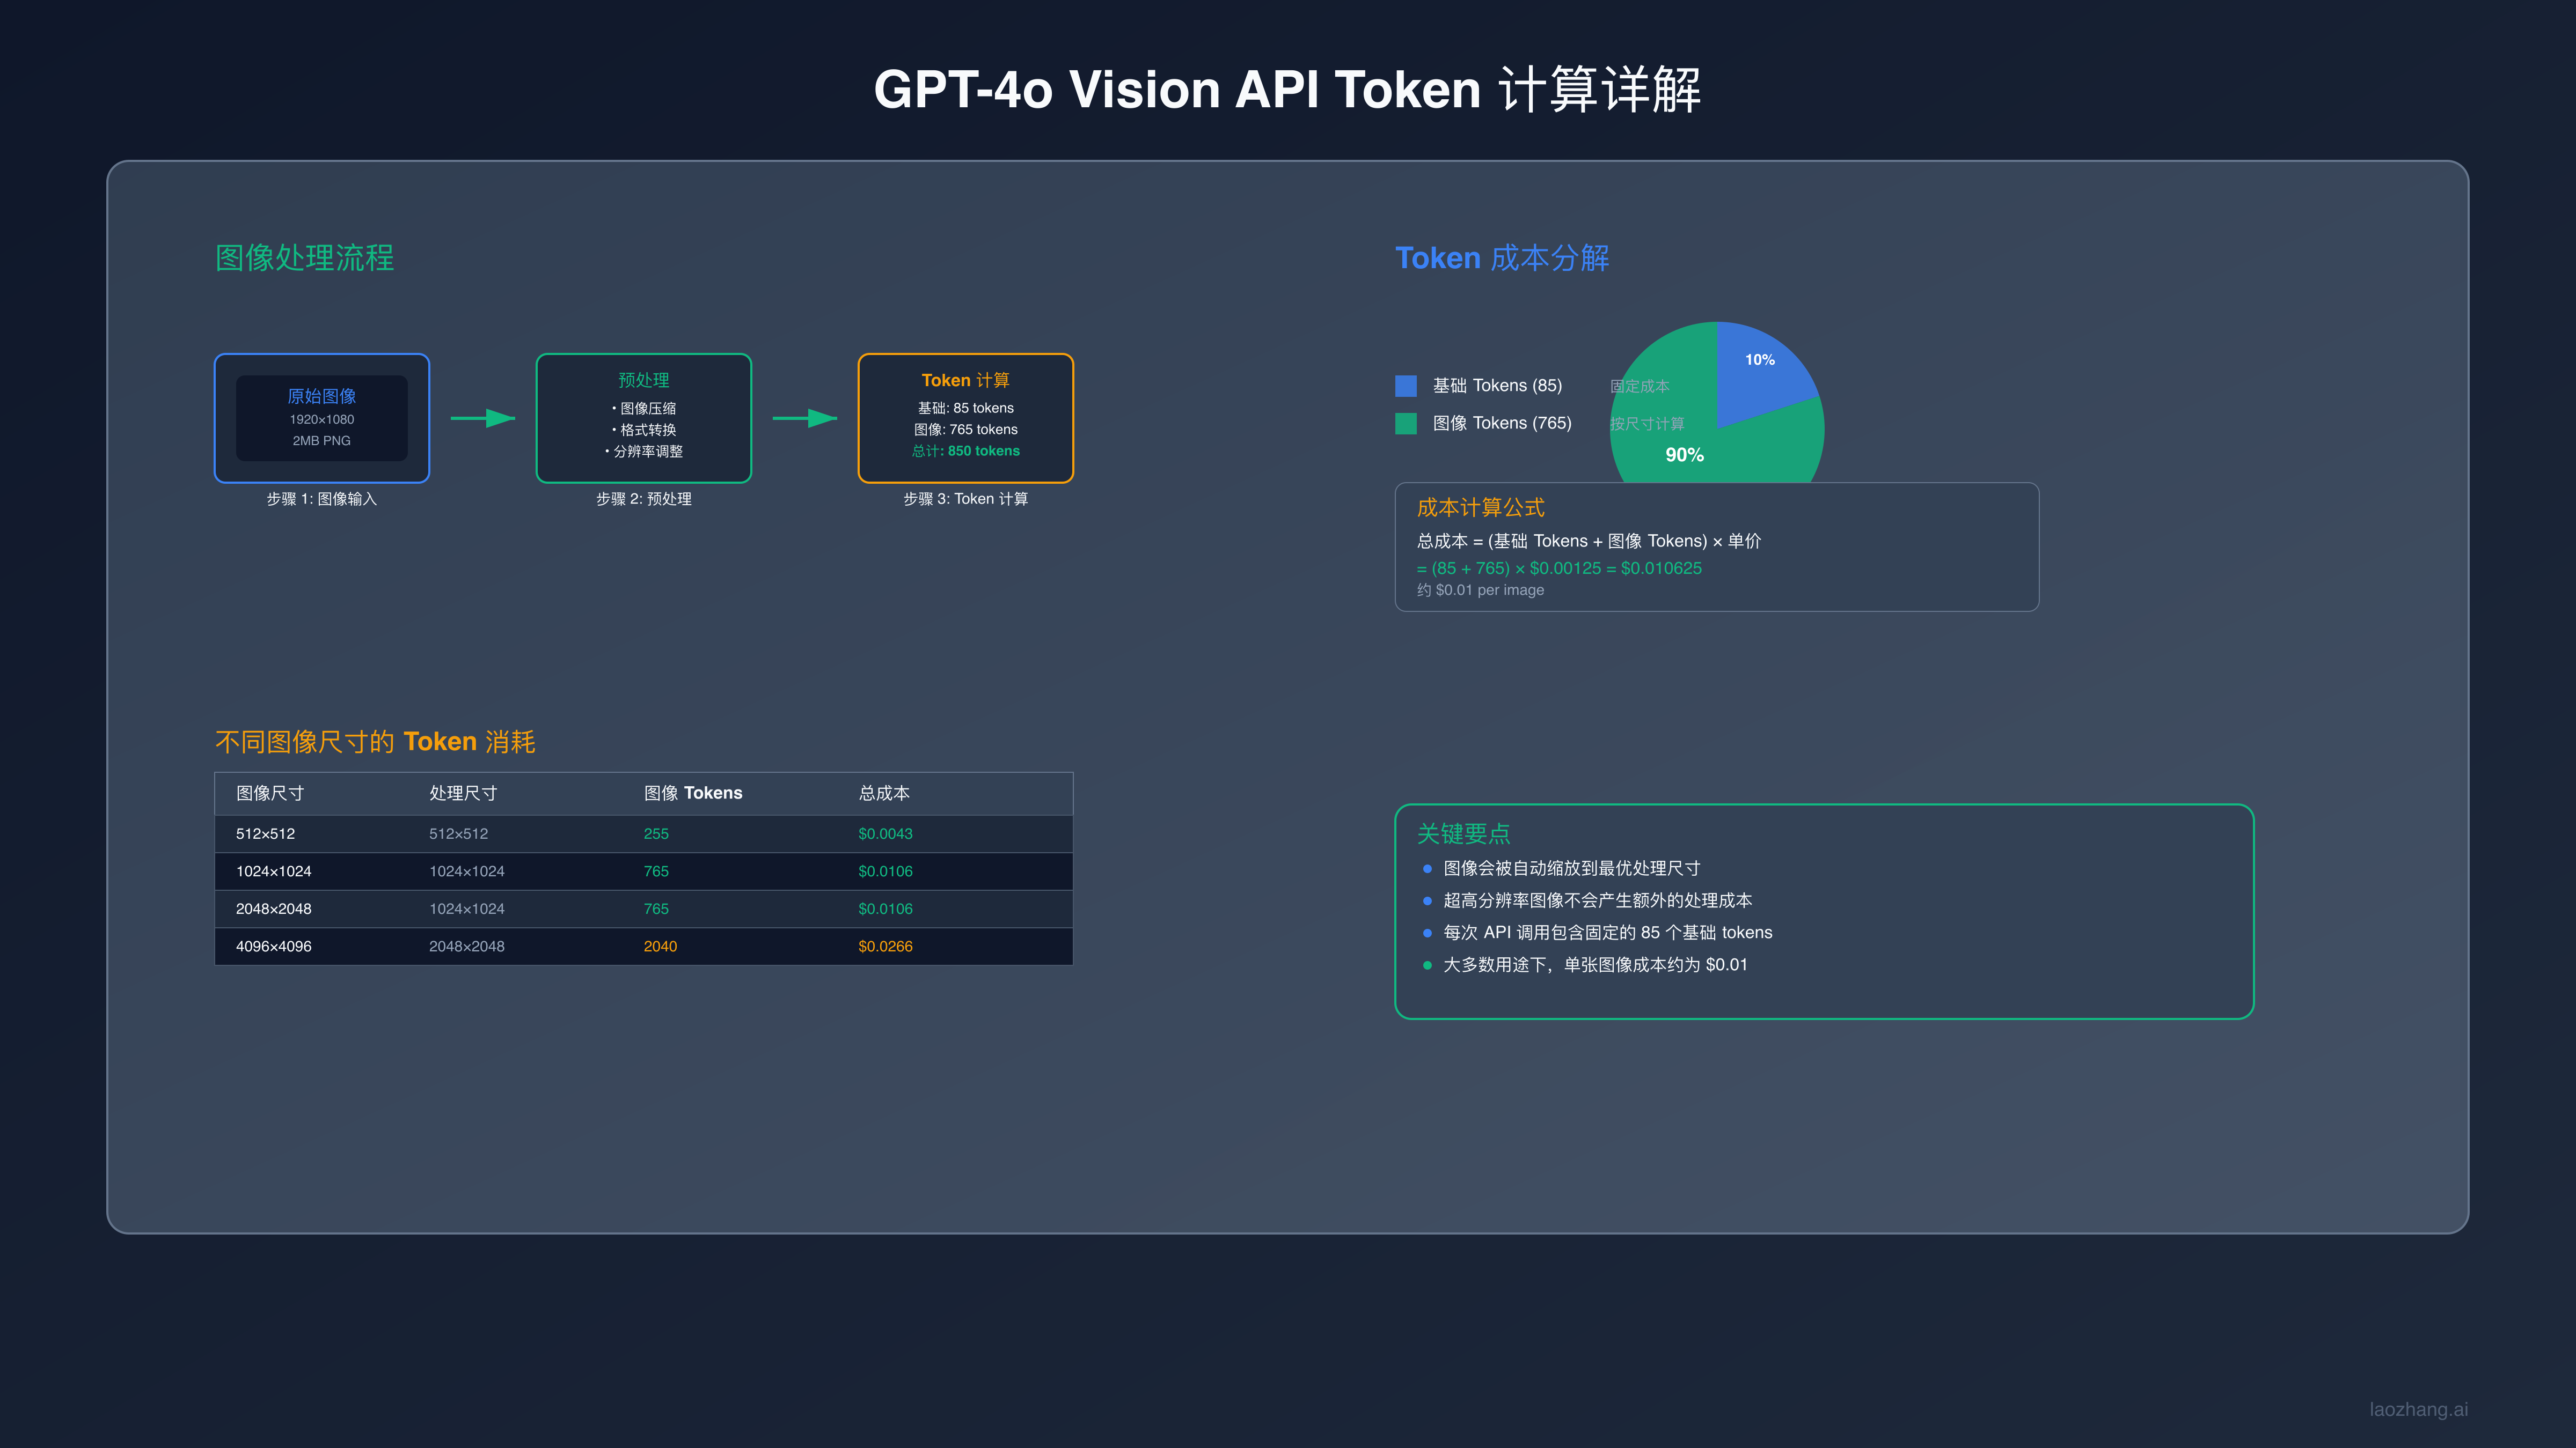Click the 原始图像 1920×1080 box
This screenshot has width=2576, height=1448.
point(321,418)
